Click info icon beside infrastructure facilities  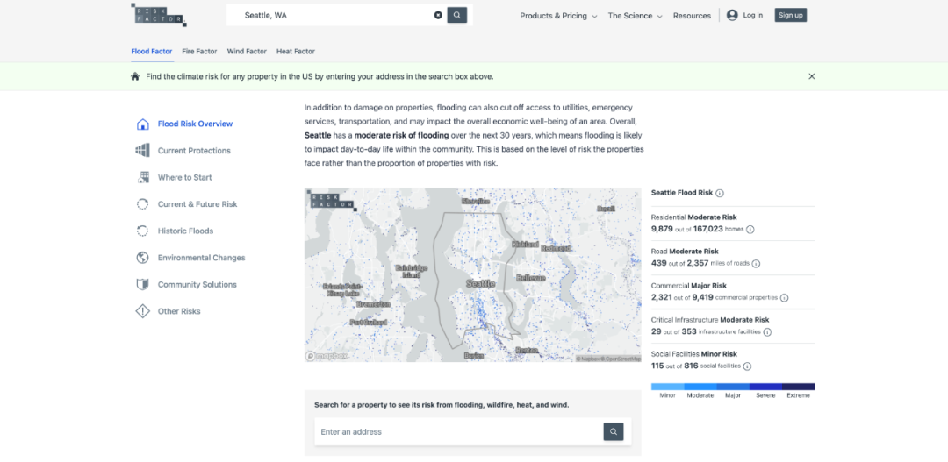point(767,332)
